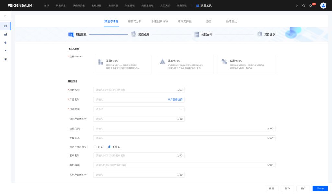This screenshot has width=332, height=194.
Task: Open the trend line sidebar icon
Action: pos(6,51)
